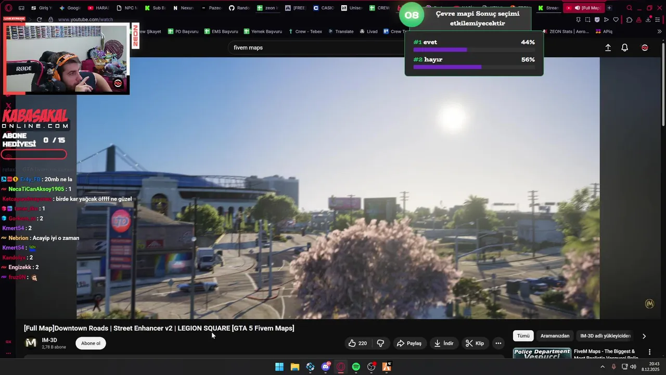This screenshot has width=666, height=375.
Task: Open the Windows Start menu
Action: click(279, 367)
